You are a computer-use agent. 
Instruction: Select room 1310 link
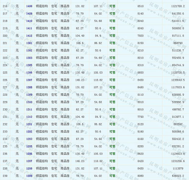(29, 102)
